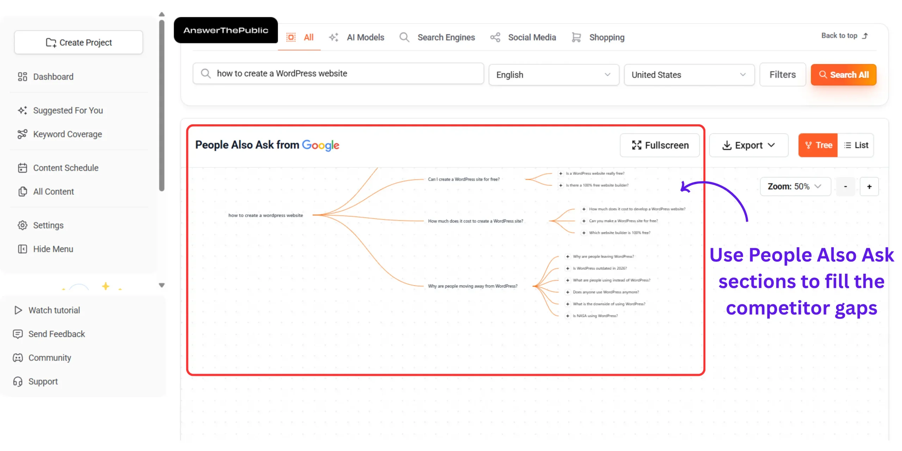Click the Keyword Coverage icon

coord(23,134)
